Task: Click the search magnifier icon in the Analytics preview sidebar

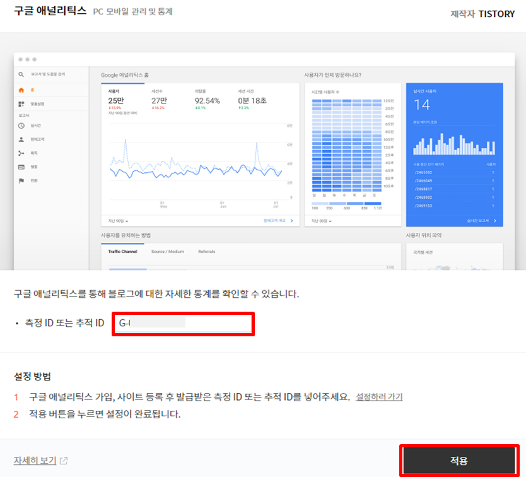Action: tap(21, 74)
